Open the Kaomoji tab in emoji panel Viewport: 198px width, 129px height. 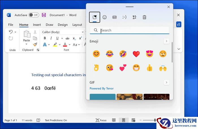click(124, 17)
